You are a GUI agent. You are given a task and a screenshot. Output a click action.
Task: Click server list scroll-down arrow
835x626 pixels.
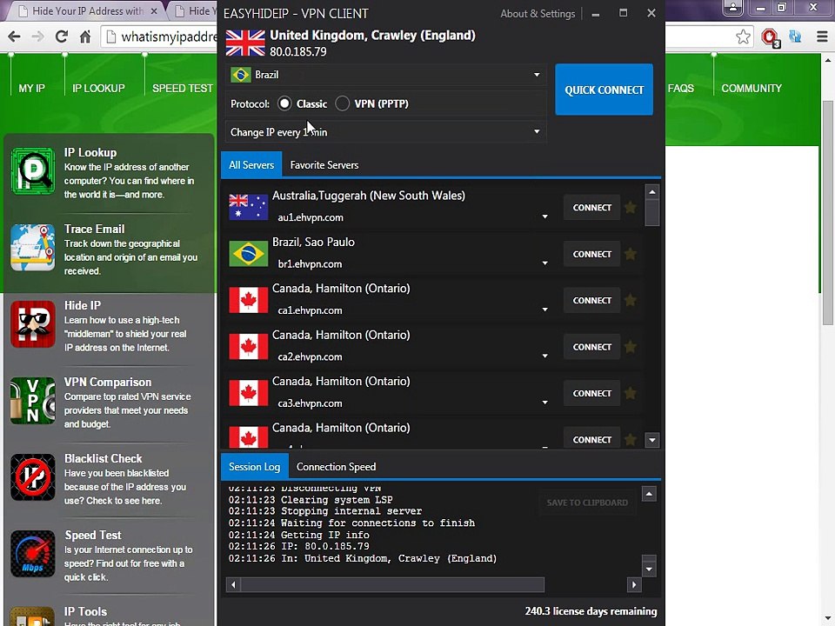(x=652, y=440)
